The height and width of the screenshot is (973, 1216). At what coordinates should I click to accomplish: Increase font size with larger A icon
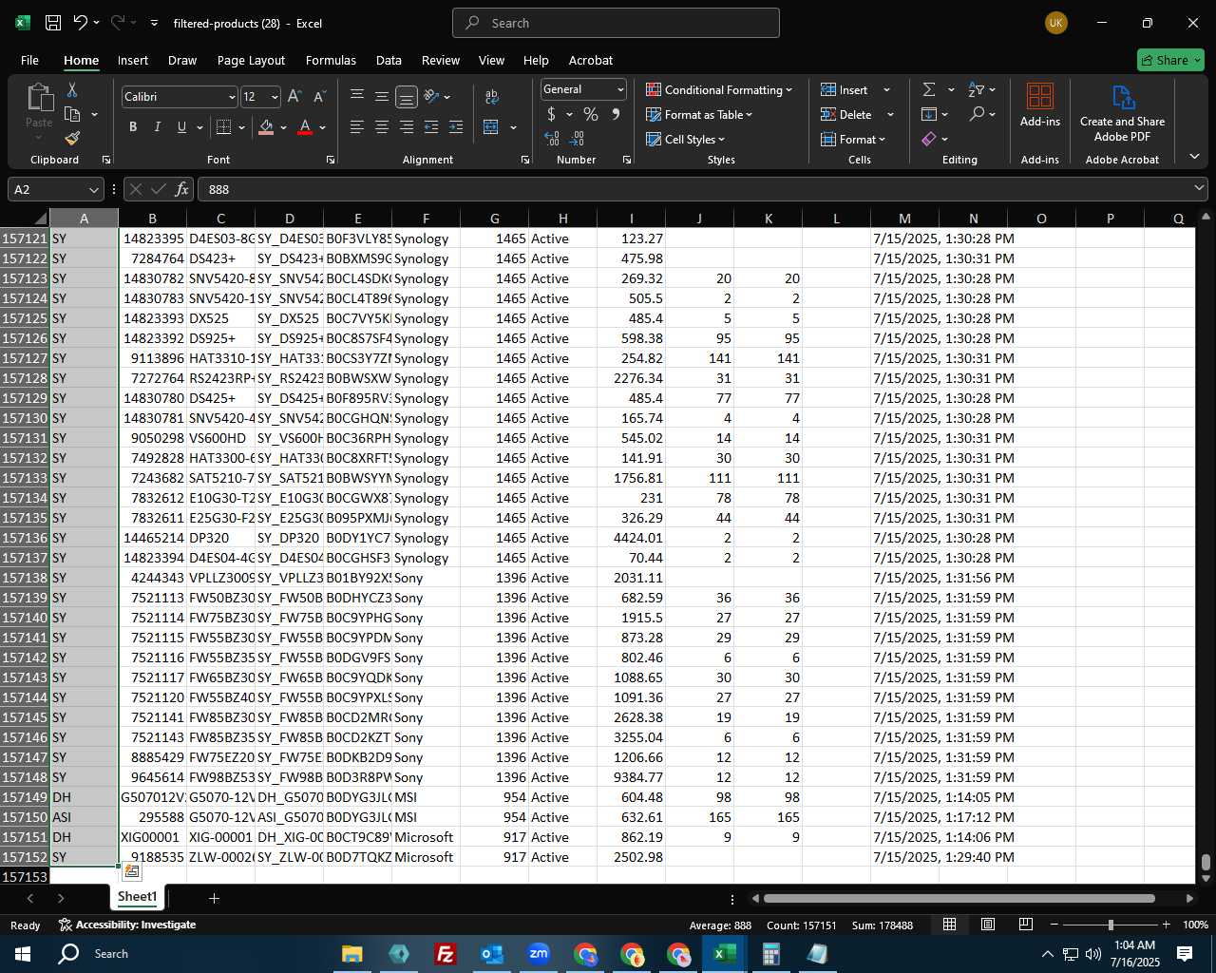pyautogui.click(x=294, y=97)
